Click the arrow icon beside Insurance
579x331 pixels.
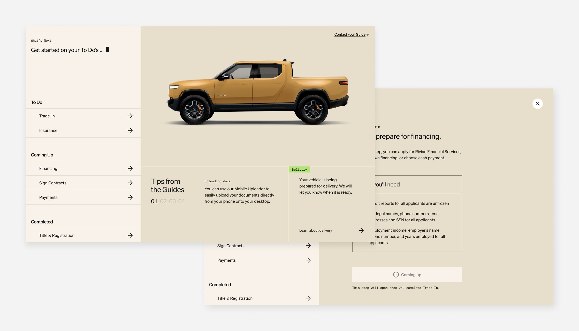[130, 130]
